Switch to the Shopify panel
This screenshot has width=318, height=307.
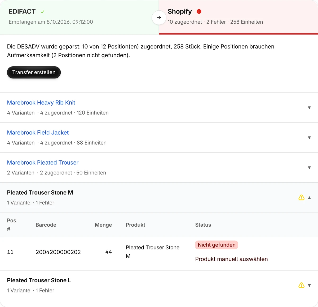coord(238,17)
